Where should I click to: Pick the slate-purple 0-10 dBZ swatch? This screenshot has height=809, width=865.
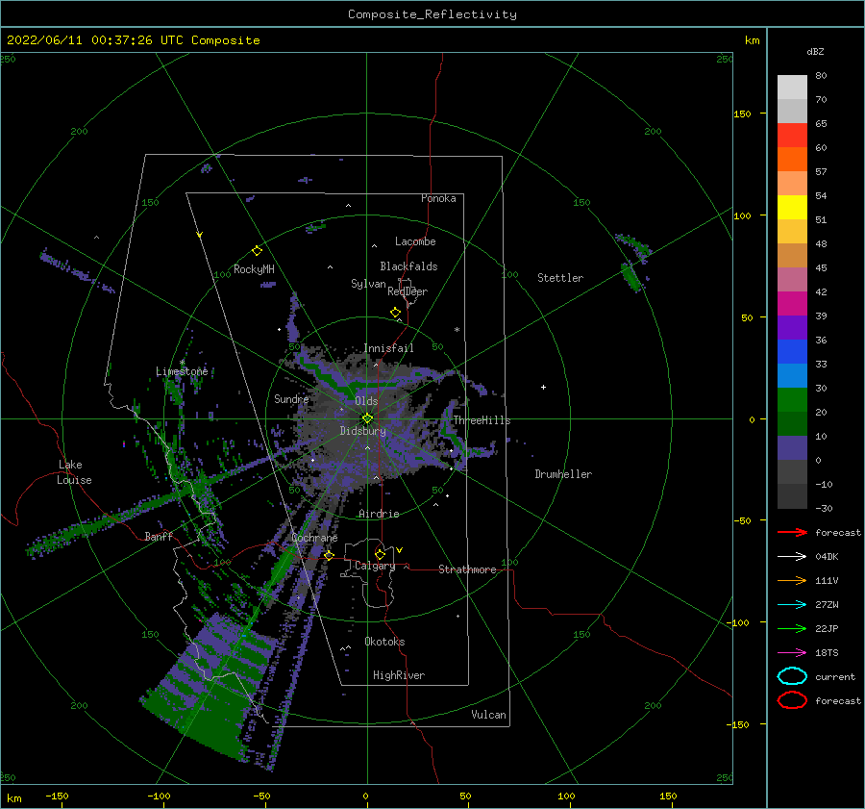pyautogui.click(x=792, y=448)
